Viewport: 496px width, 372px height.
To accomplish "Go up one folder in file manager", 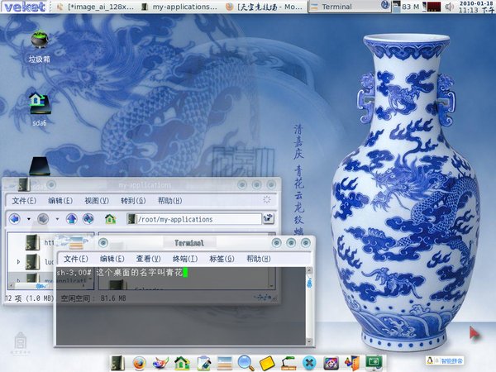I will (x=72, y=219).
